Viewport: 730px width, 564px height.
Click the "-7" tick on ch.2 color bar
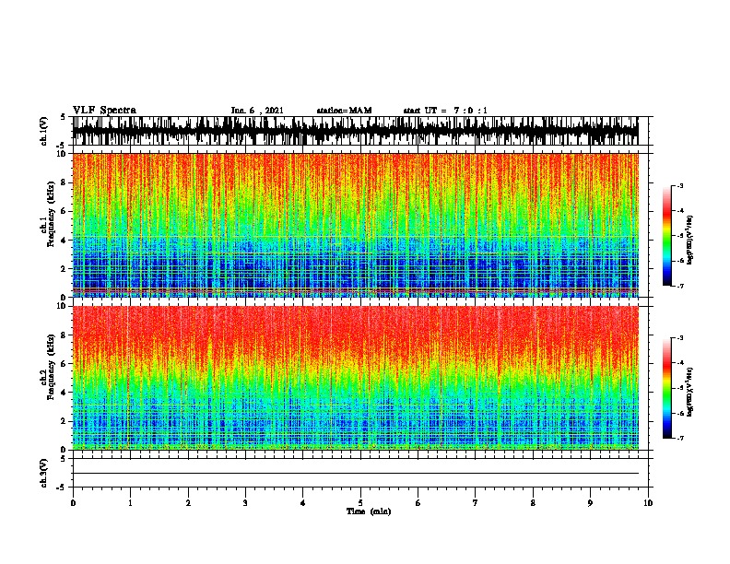pyautogui.click(x=680, y=439)
